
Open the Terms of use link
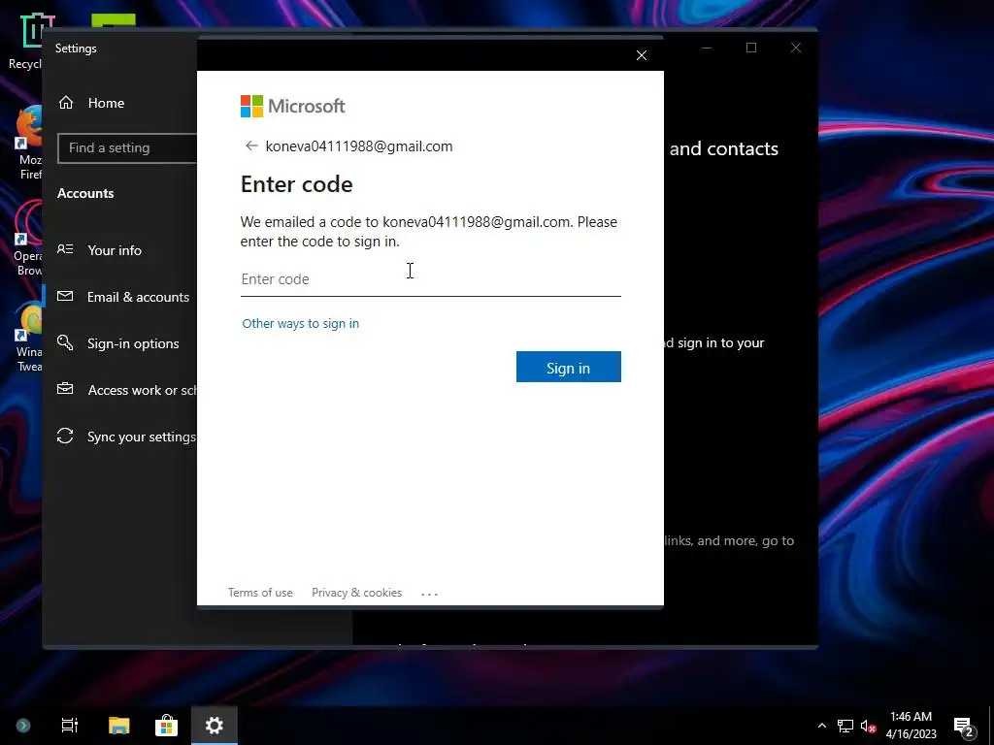tap(260, 593)
